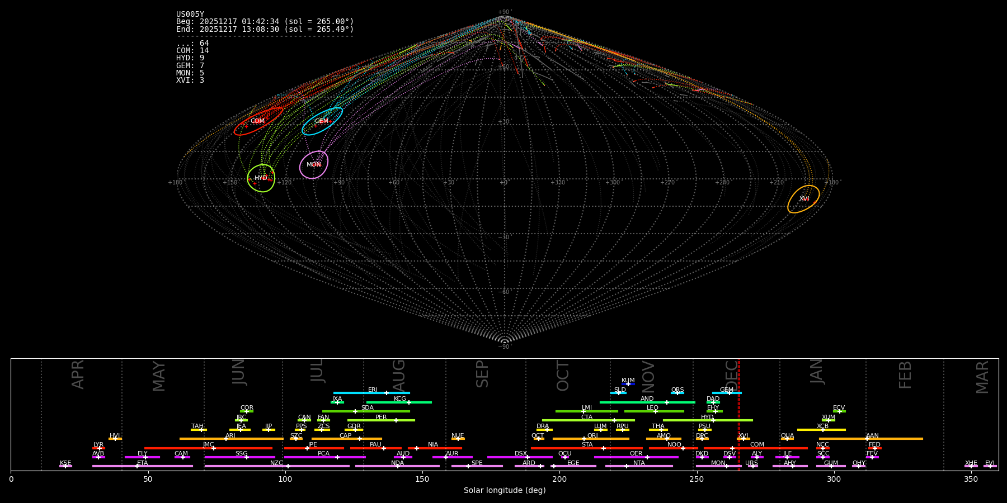
Task: Click the QUA shower marker in the timeline
Action: click(787, 439)
